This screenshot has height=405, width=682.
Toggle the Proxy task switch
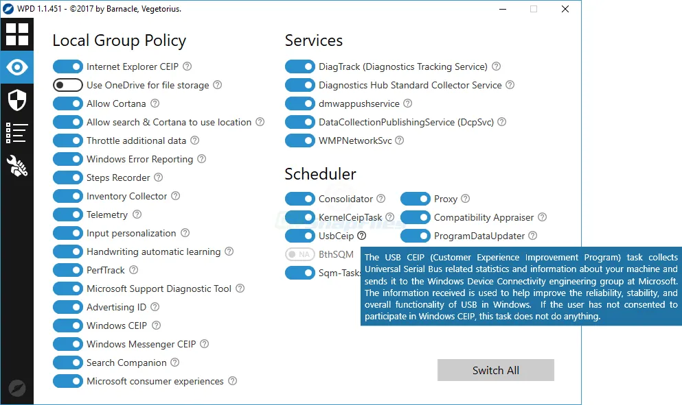(x=416, y=199)
